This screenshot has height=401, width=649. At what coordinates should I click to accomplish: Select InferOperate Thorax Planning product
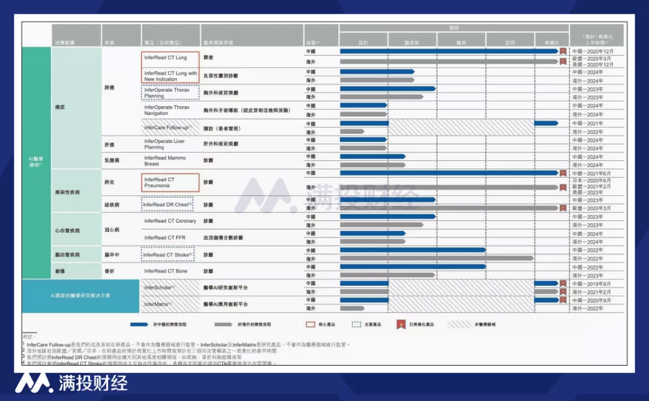pyautogui.click(x=170, y=92)
